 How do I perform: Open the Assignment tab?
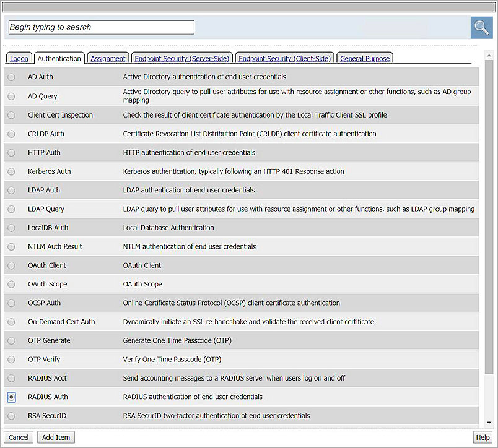[108, 58]
